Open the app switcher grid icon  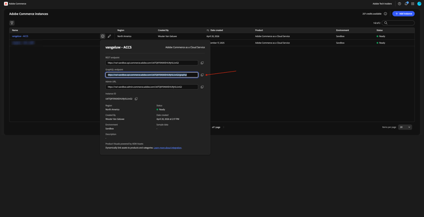click(413, 4)
